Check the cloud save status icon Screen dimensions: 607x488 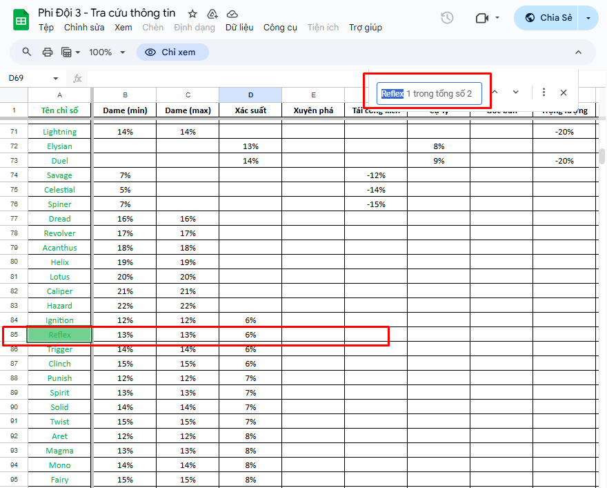[x=232, y=14]
